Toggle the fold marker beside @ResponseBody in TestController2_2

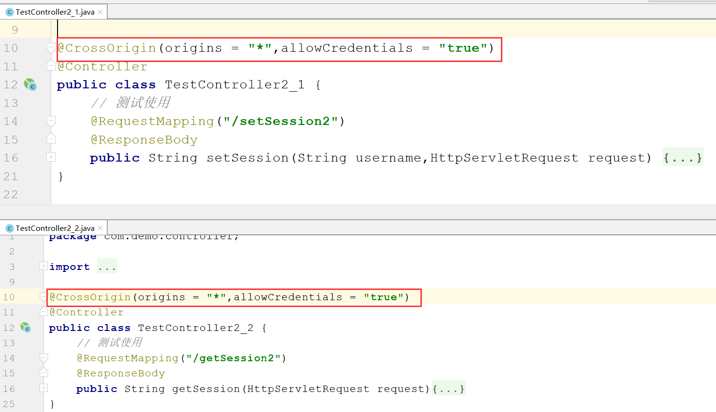pyautogui.click(x=43, y=373)
